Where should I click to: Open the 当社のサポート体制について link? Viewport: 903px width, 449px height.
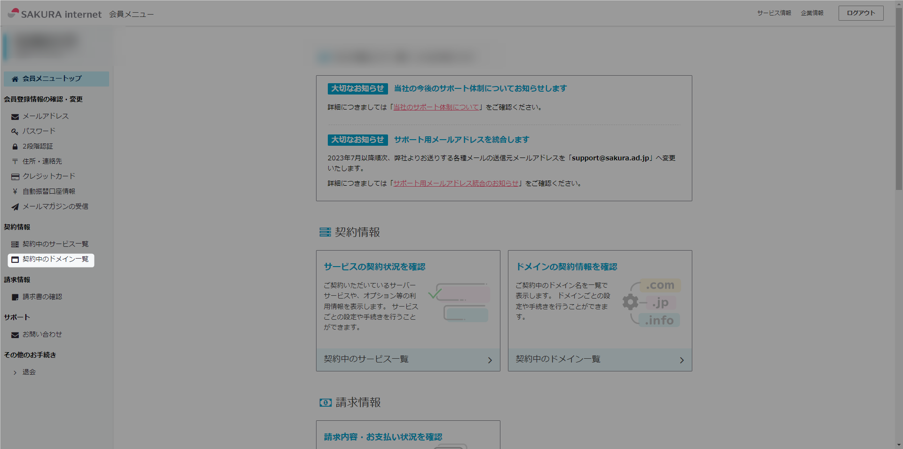tap(436, 107)
